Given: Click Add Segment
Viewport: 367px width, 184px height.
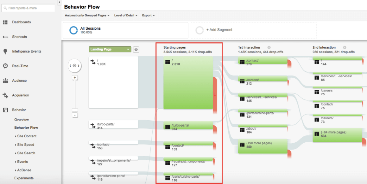Looking at the screenshot, I should [x=219, y=30].
